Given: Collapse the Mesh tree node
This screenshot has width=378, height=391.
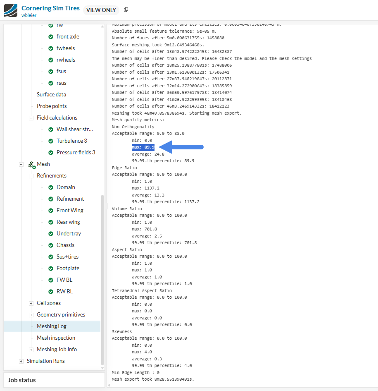Looking at the screenshot, I should 21,164.
